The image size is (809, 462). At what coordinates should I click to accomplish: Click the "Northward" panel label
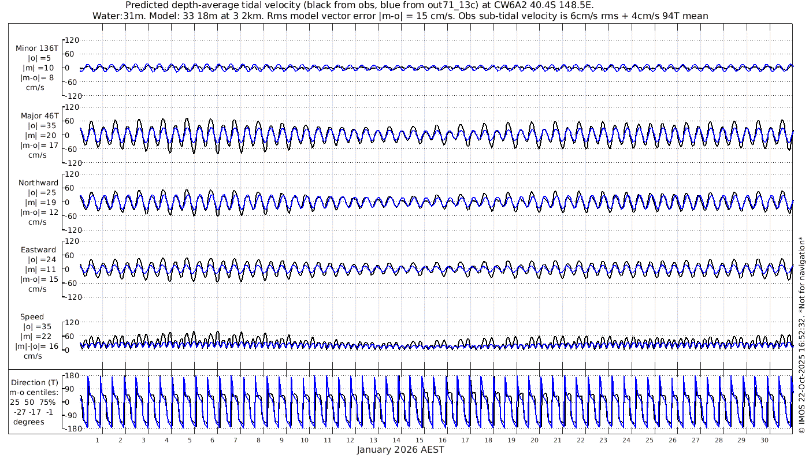click(x=39, y=183)
